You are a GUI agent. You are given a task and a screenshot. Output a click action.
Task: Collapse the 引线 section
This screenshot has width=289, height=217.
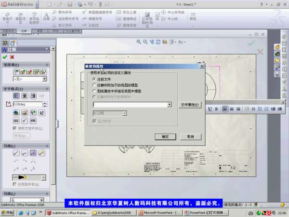pyautogui.click(x=47, y=146)
